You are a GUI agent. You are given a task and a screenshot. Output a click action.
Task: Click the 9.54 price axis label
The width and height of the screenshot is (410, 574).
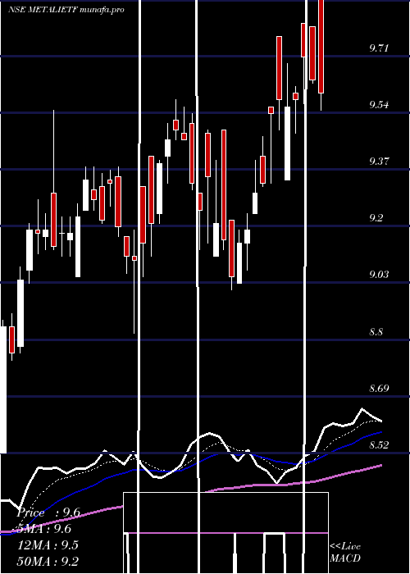pos(379,105)
